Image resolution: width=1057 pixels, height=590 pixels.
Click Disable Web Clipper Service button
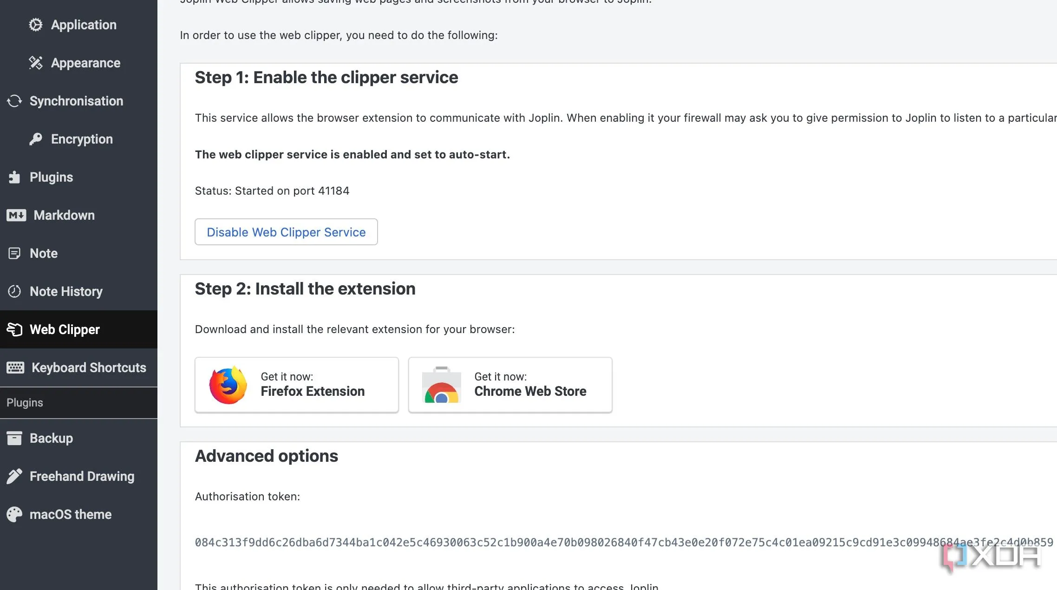coord(286,232)
